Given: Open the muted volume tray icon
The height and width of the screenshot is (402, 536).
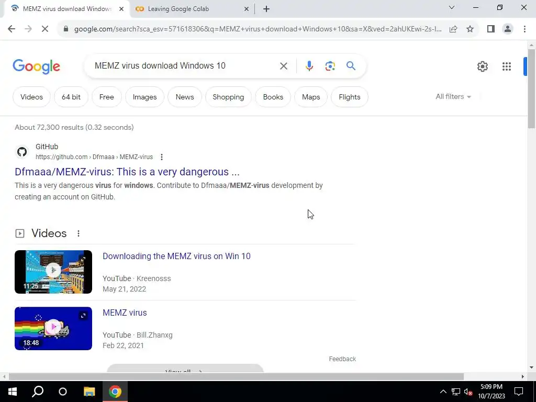Looking at the screenshot, I should click(468, 392).
